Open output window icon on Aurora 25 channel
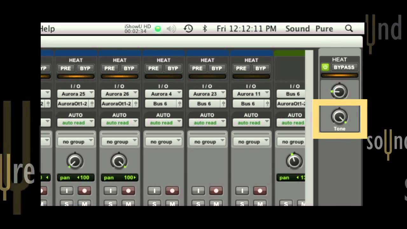 (92, 104)
